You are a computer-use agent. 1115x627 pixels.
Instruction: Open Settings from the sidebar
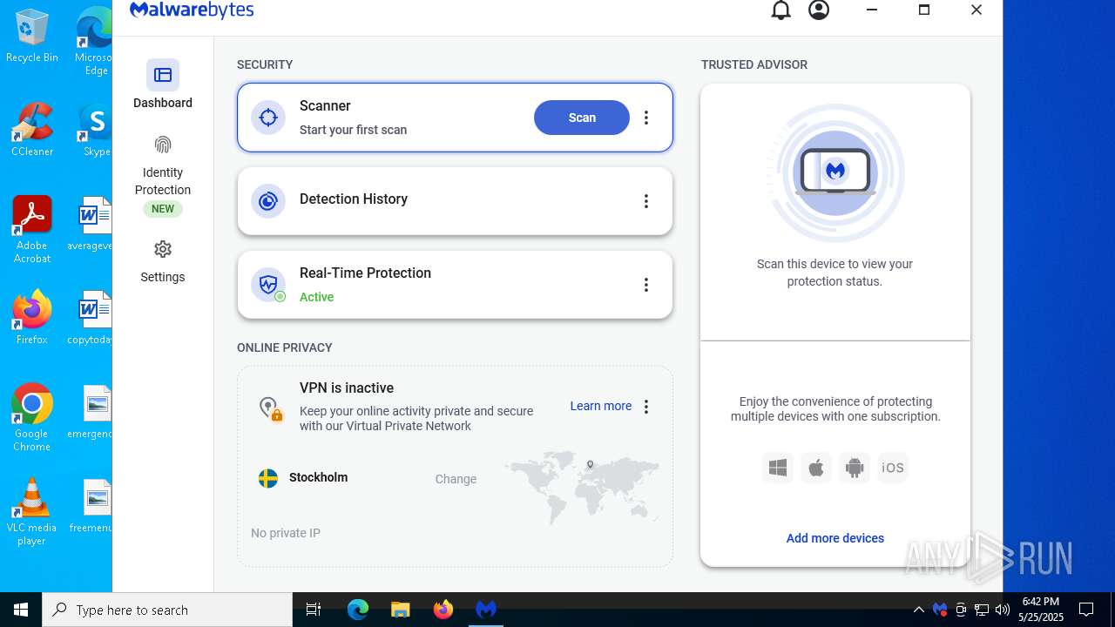click(163, 262)
